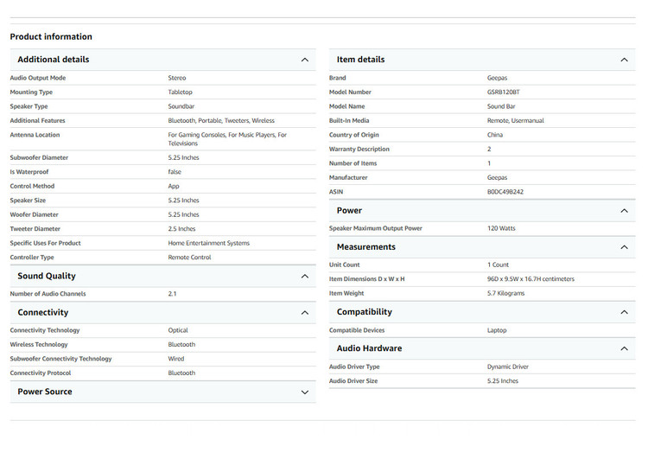This screenshot has height=459, width=648.
Task: Collapse the Power section chevron
Action: [x=624, y=211]
